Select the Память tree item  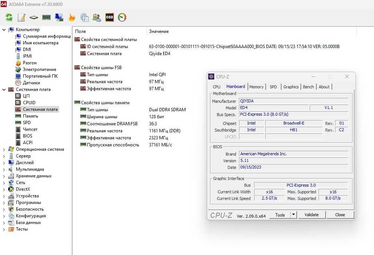[x=31, y=116]
